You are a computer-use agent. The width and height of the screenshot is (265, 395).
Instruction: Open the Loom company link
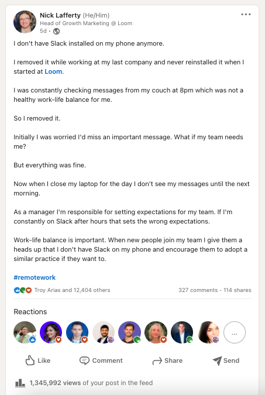pos(53,71)
